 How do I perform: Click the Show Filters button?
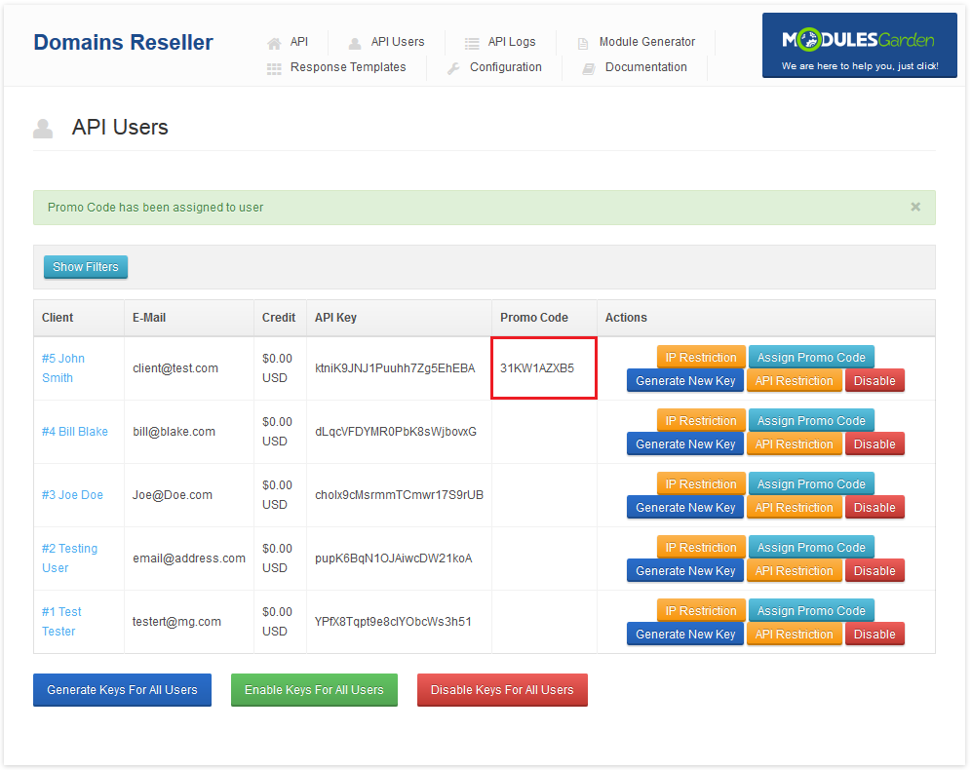point(86,267)
